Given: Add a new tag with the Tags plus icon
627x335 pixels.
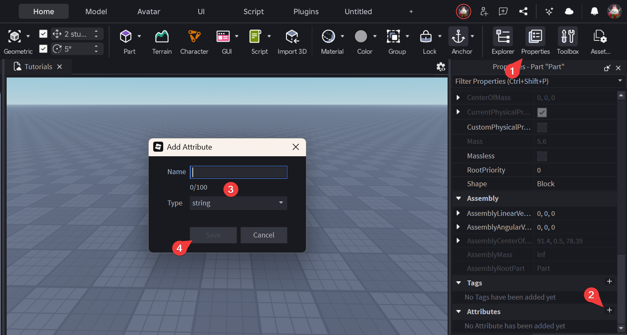Looking at the screenshot, I should [x=610, y=282].
